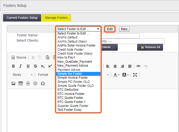Image resolution: width=179 pixels, height=132 pixels.
Task: Choose 'Credit Note Footer' option
Action: pos(78,50)
